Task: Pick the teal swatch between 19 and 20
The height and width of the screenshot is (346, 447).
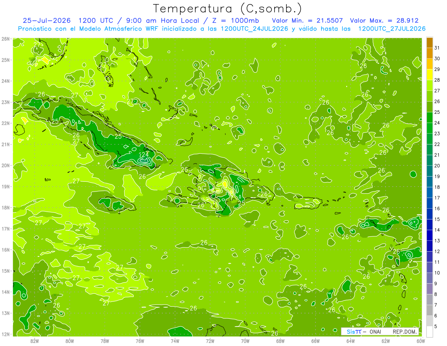Action: point(429,171)
